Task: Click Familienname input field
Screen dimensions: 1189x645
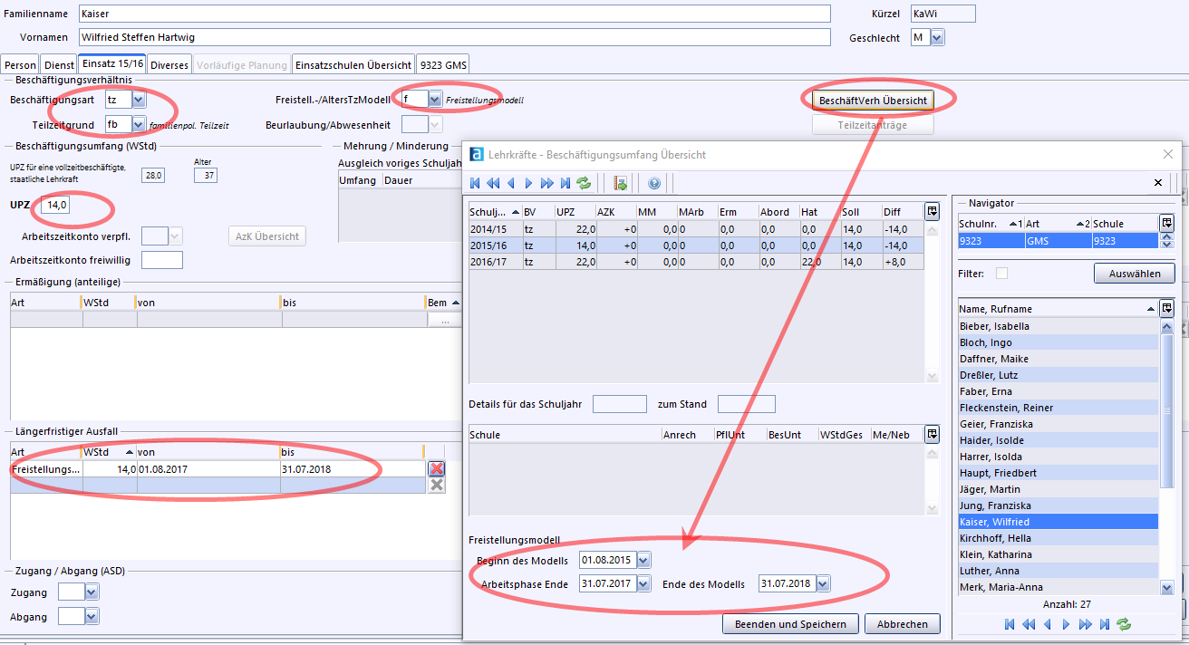Action: (454, 14)
